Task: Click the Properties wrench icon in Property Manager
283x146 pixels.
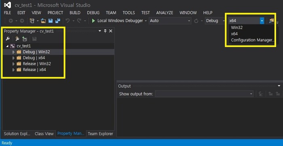Action: pos(8,39)
